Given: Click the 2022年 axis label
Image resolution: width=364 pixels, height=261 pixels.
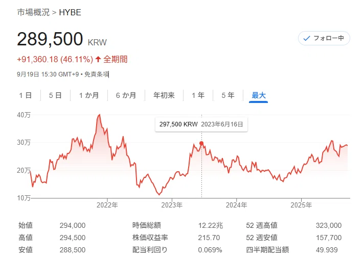Looking at the screenshot, I should pyautogui.click(x=107, y=205).
